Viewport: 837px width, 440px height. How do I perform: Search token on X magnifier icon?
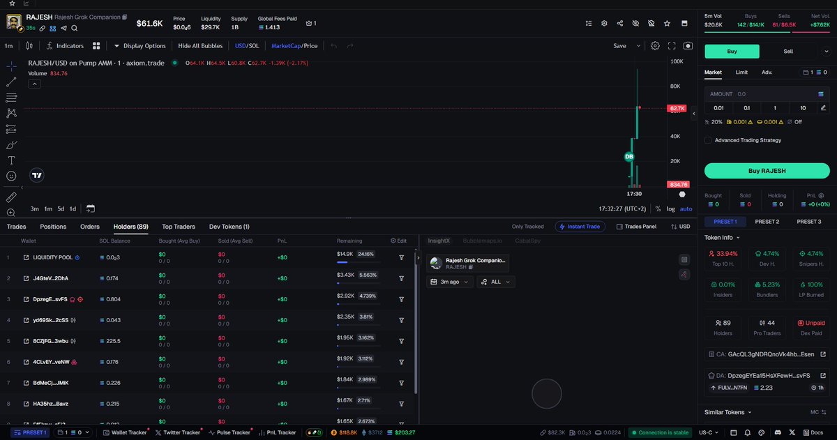pyautogui.click(x=74, y=28)
